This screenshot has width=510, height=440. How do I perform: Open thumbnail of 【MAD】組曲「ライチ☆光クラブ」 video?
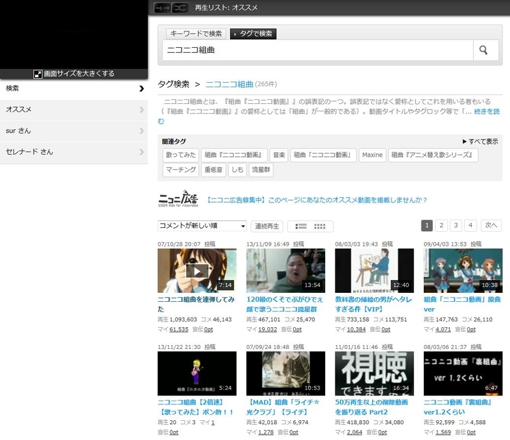(x=286, y=373)
